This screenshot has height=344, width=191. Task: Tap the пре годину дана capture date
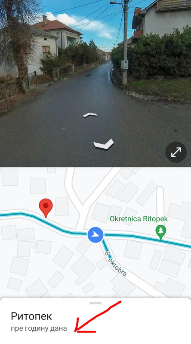click(x=39, y=329)
